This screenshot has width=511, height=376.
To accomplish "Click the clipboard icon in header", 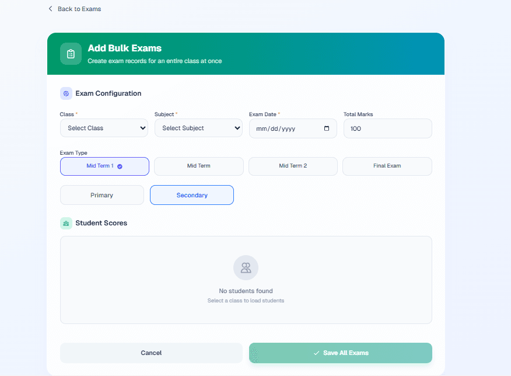I will coord(71,54).
